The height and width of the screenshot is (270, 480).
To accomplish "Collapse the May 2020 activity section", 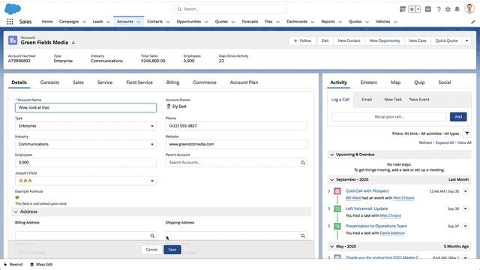I will (331, 247).
